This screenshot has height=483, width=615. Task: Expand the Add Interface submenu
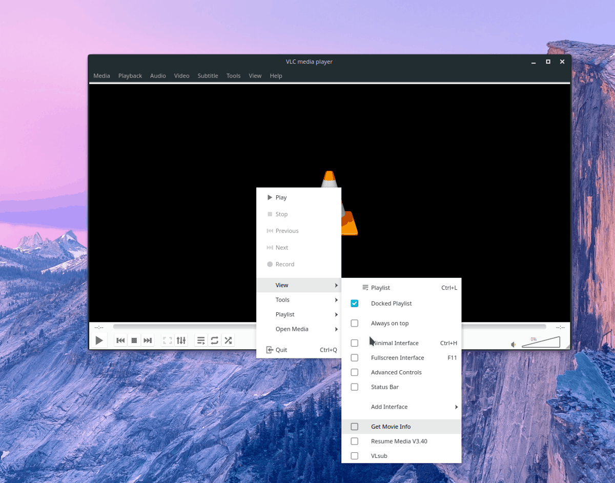[x=389, y=407]
